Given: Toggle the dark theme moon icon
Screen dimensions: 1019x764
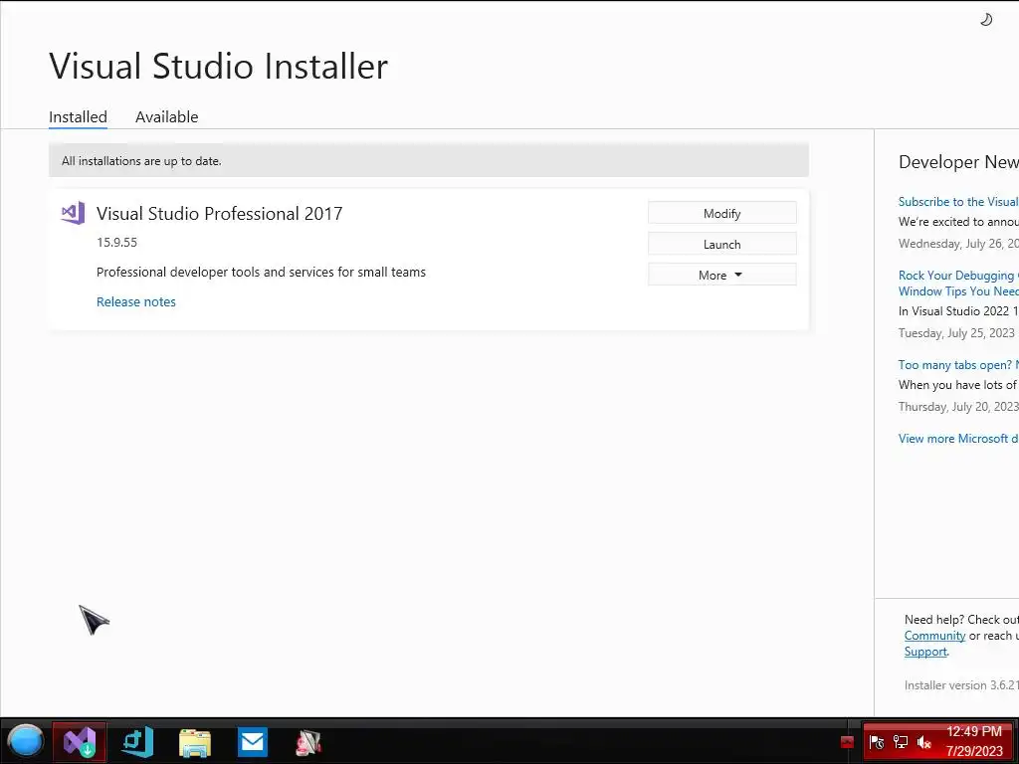Looking at the screenshot, I should (986, 20).
